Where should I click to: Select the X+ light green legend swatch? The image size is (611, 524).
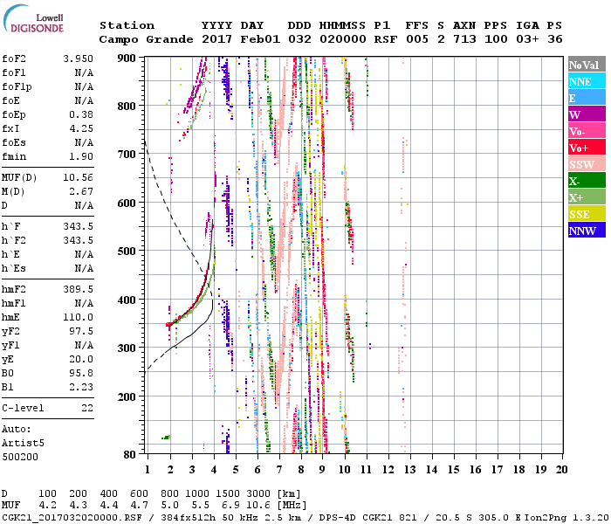click(x=587, y=196)
